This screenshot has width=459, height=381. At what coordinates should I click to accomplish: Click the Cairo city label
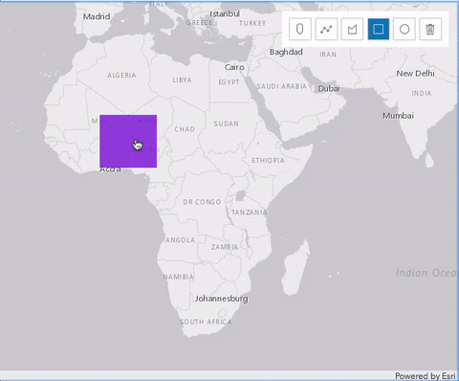point(234,67)
